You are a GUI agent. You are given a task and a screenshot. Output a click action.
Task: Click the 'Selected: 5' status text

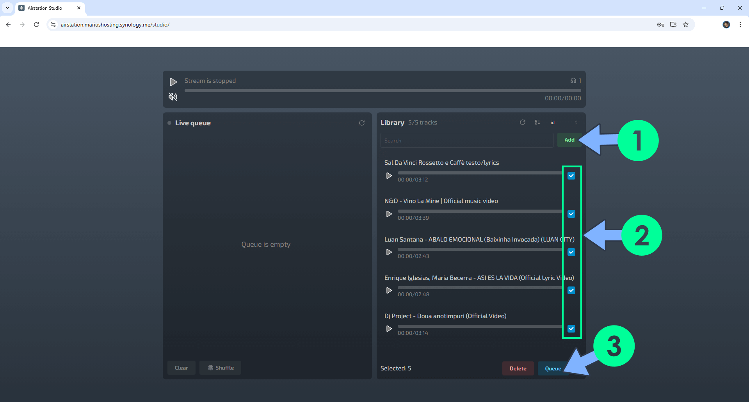pos(396,368)
